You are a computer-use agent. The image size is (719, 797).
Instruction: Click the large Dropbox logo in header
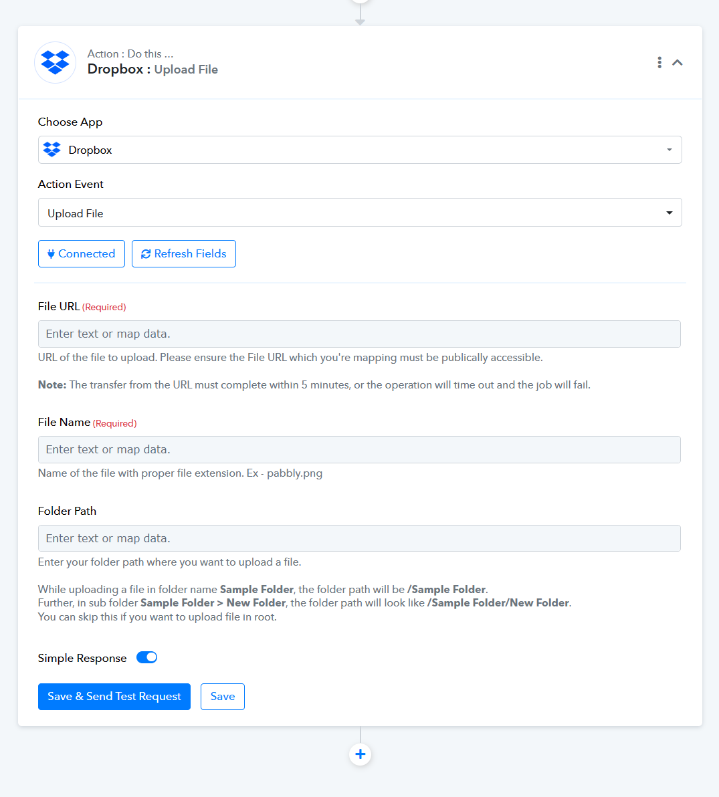(55, 63)
